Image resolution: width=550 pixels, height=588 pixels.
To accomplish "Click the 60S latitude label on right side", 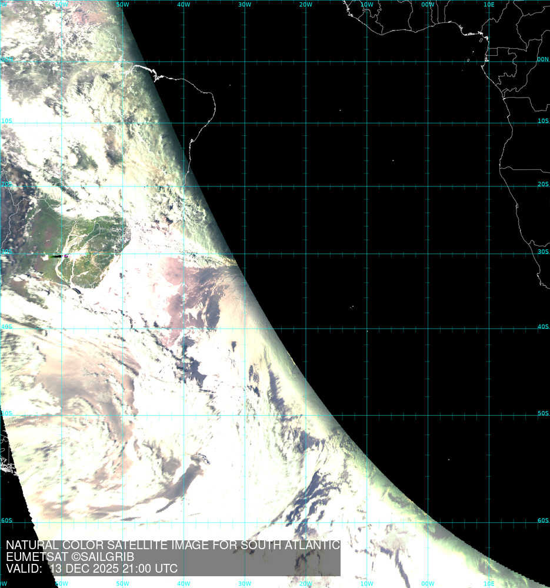I will pos(542,520).
